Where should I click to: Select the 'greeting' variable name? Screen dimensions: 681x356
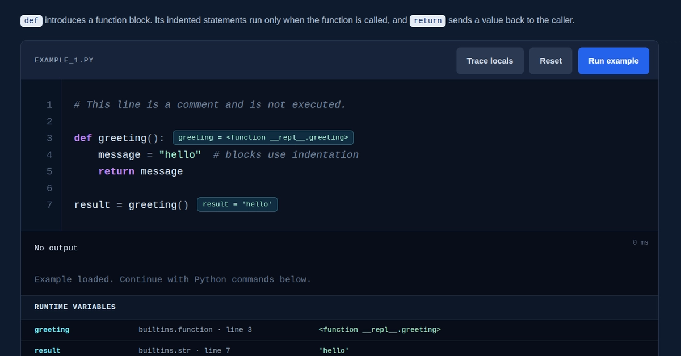(52, 330)
